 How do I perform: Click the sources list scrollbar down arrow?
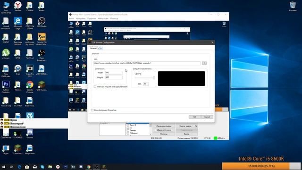click(151, 134)
